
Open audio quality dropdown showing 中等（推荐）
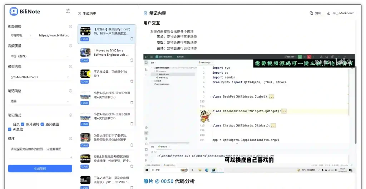40,56
